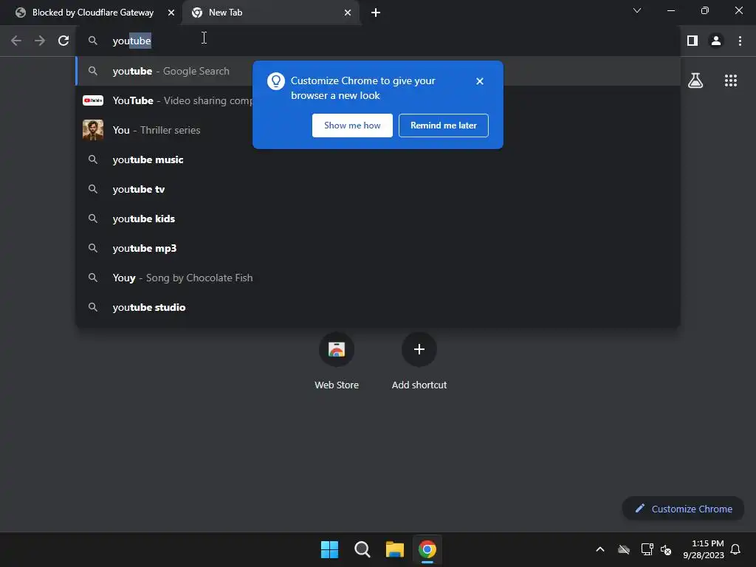Open the clock showing 1:15 PM
756x567 pixels.
coord(704,549)
